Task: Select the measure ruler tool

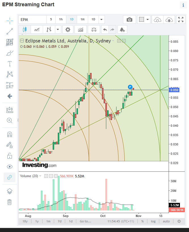Action: (x=10, y=110)
